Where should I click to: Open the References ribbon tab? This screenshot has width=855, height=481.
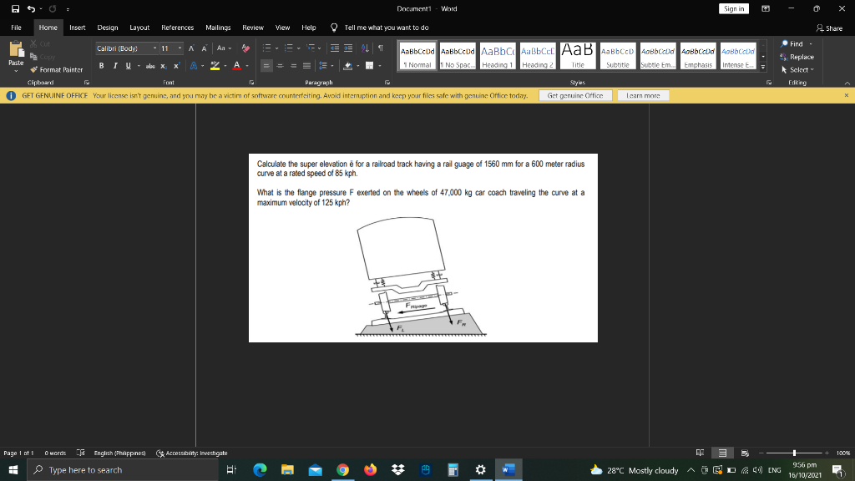tap(178, 27)
